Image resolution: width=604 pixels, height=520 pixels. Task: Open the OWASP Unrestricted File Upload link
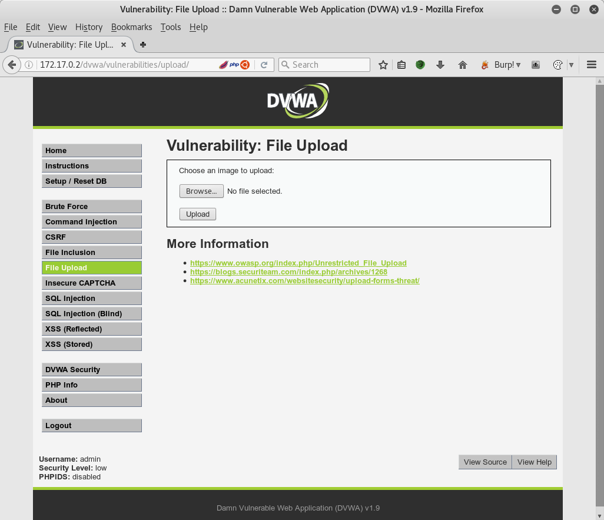point(298,263)
